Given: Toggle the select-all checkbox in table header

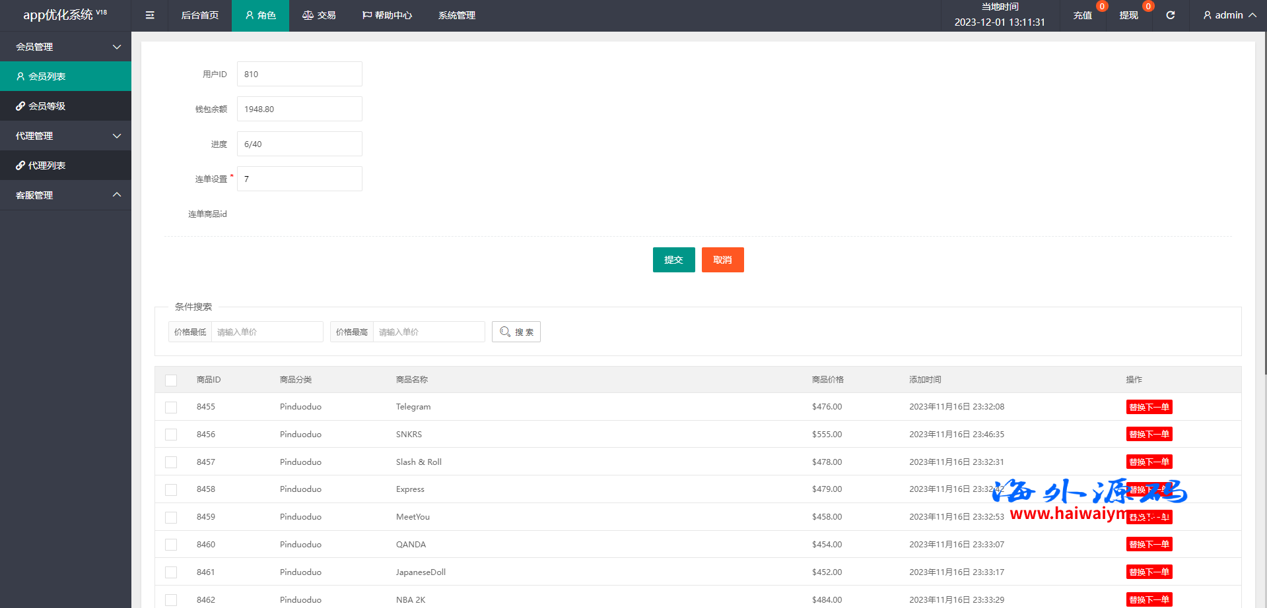Looking at the screenshot, I should click(x=171, y=380).
